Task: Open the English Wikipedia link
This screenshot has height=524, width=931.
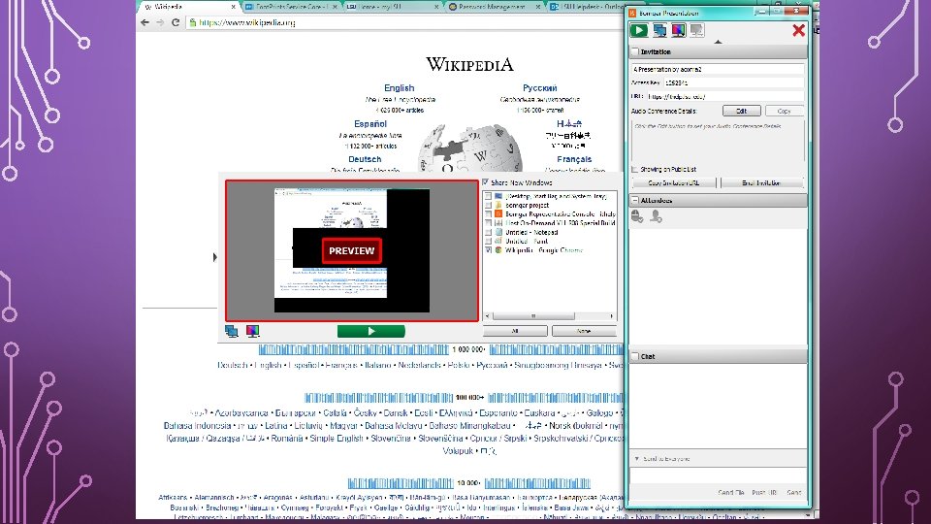Action: 399,88
